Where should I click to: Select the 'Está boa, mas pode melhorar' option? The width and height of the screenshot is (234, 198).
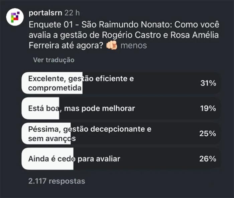tap(82, 108)
